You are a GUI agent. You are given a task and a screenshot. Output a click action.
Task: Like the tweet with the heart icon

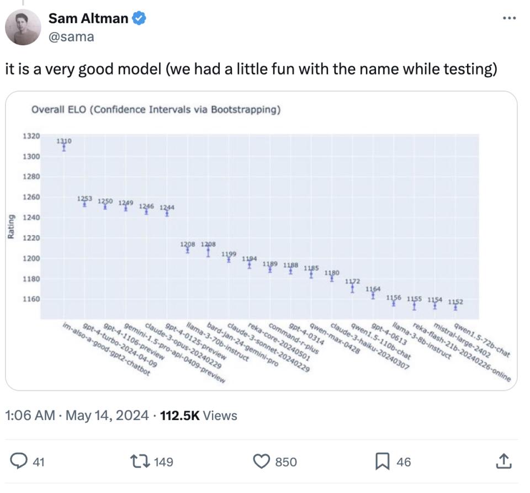[263, 462]
